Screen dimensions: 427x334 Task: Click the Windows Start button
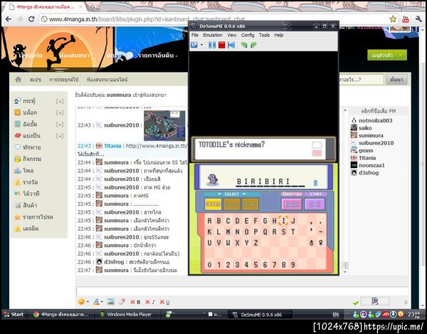coord(14,314)
